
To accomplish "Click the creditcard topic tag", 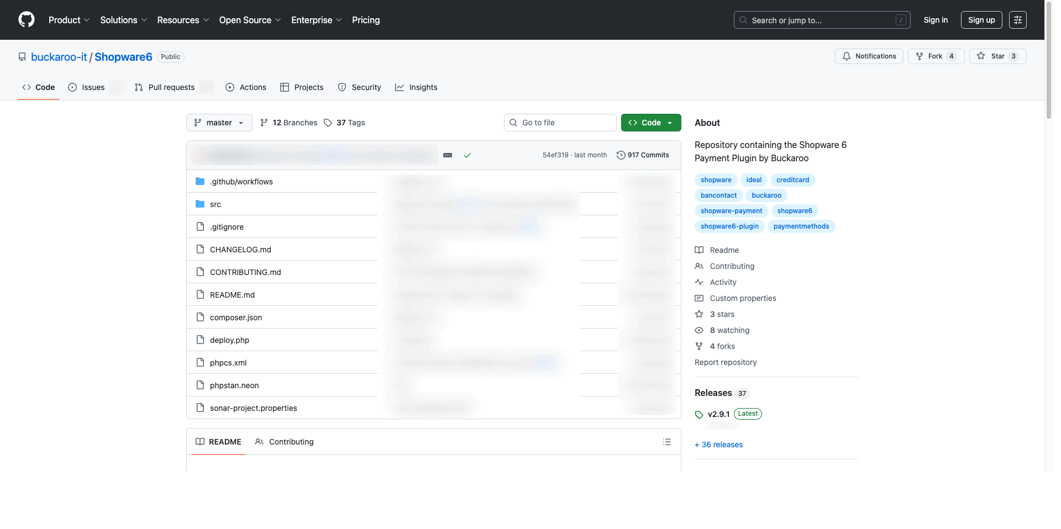I will [792, 180].
